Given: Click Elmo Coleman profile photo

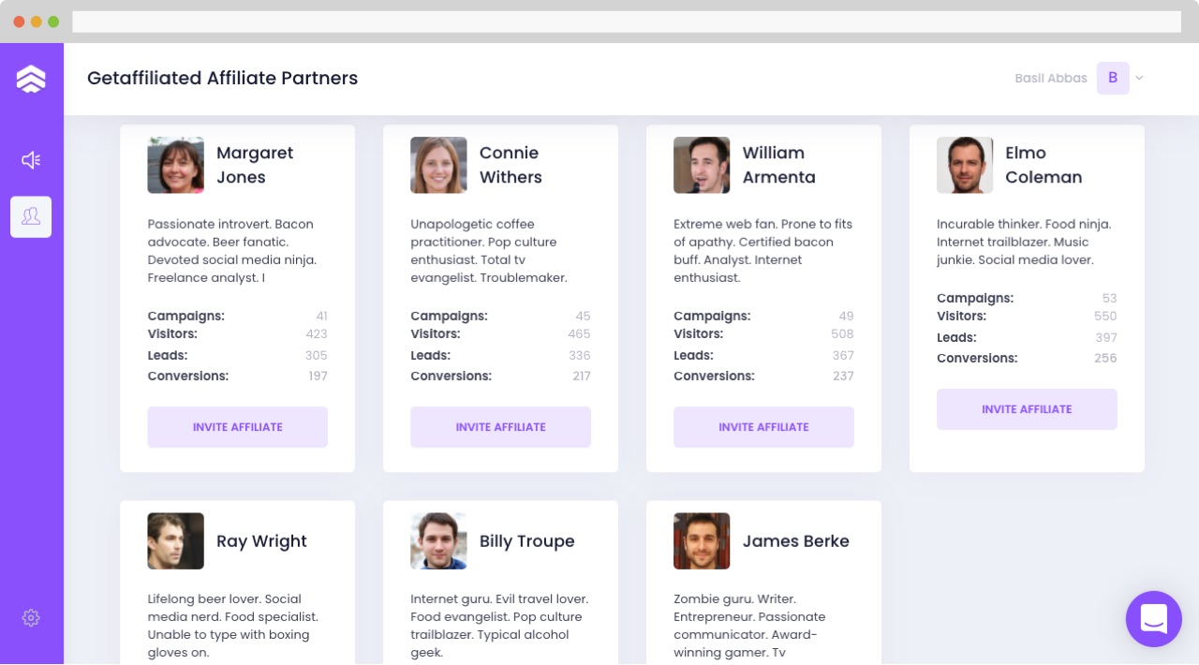Looking at the screenshot, I should tap(965, 166).
